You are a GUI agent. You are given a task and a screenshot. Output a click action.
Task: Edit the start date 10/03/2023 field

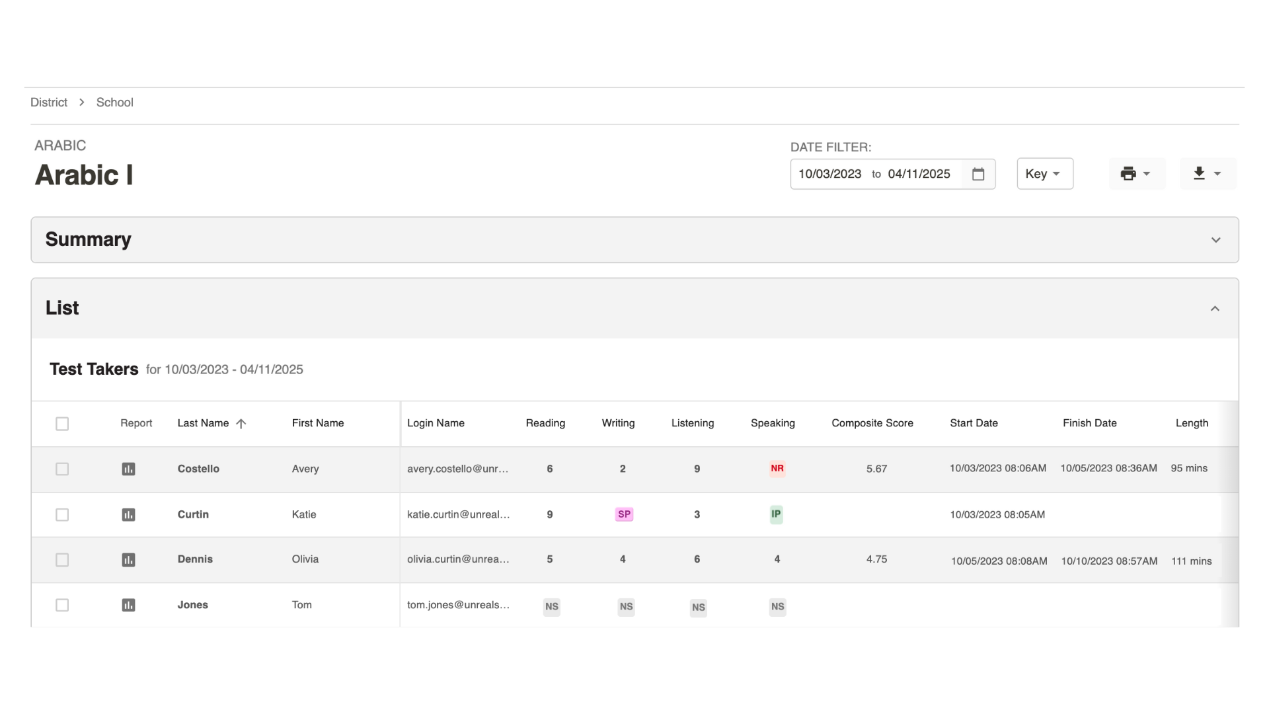coord(830,174)
